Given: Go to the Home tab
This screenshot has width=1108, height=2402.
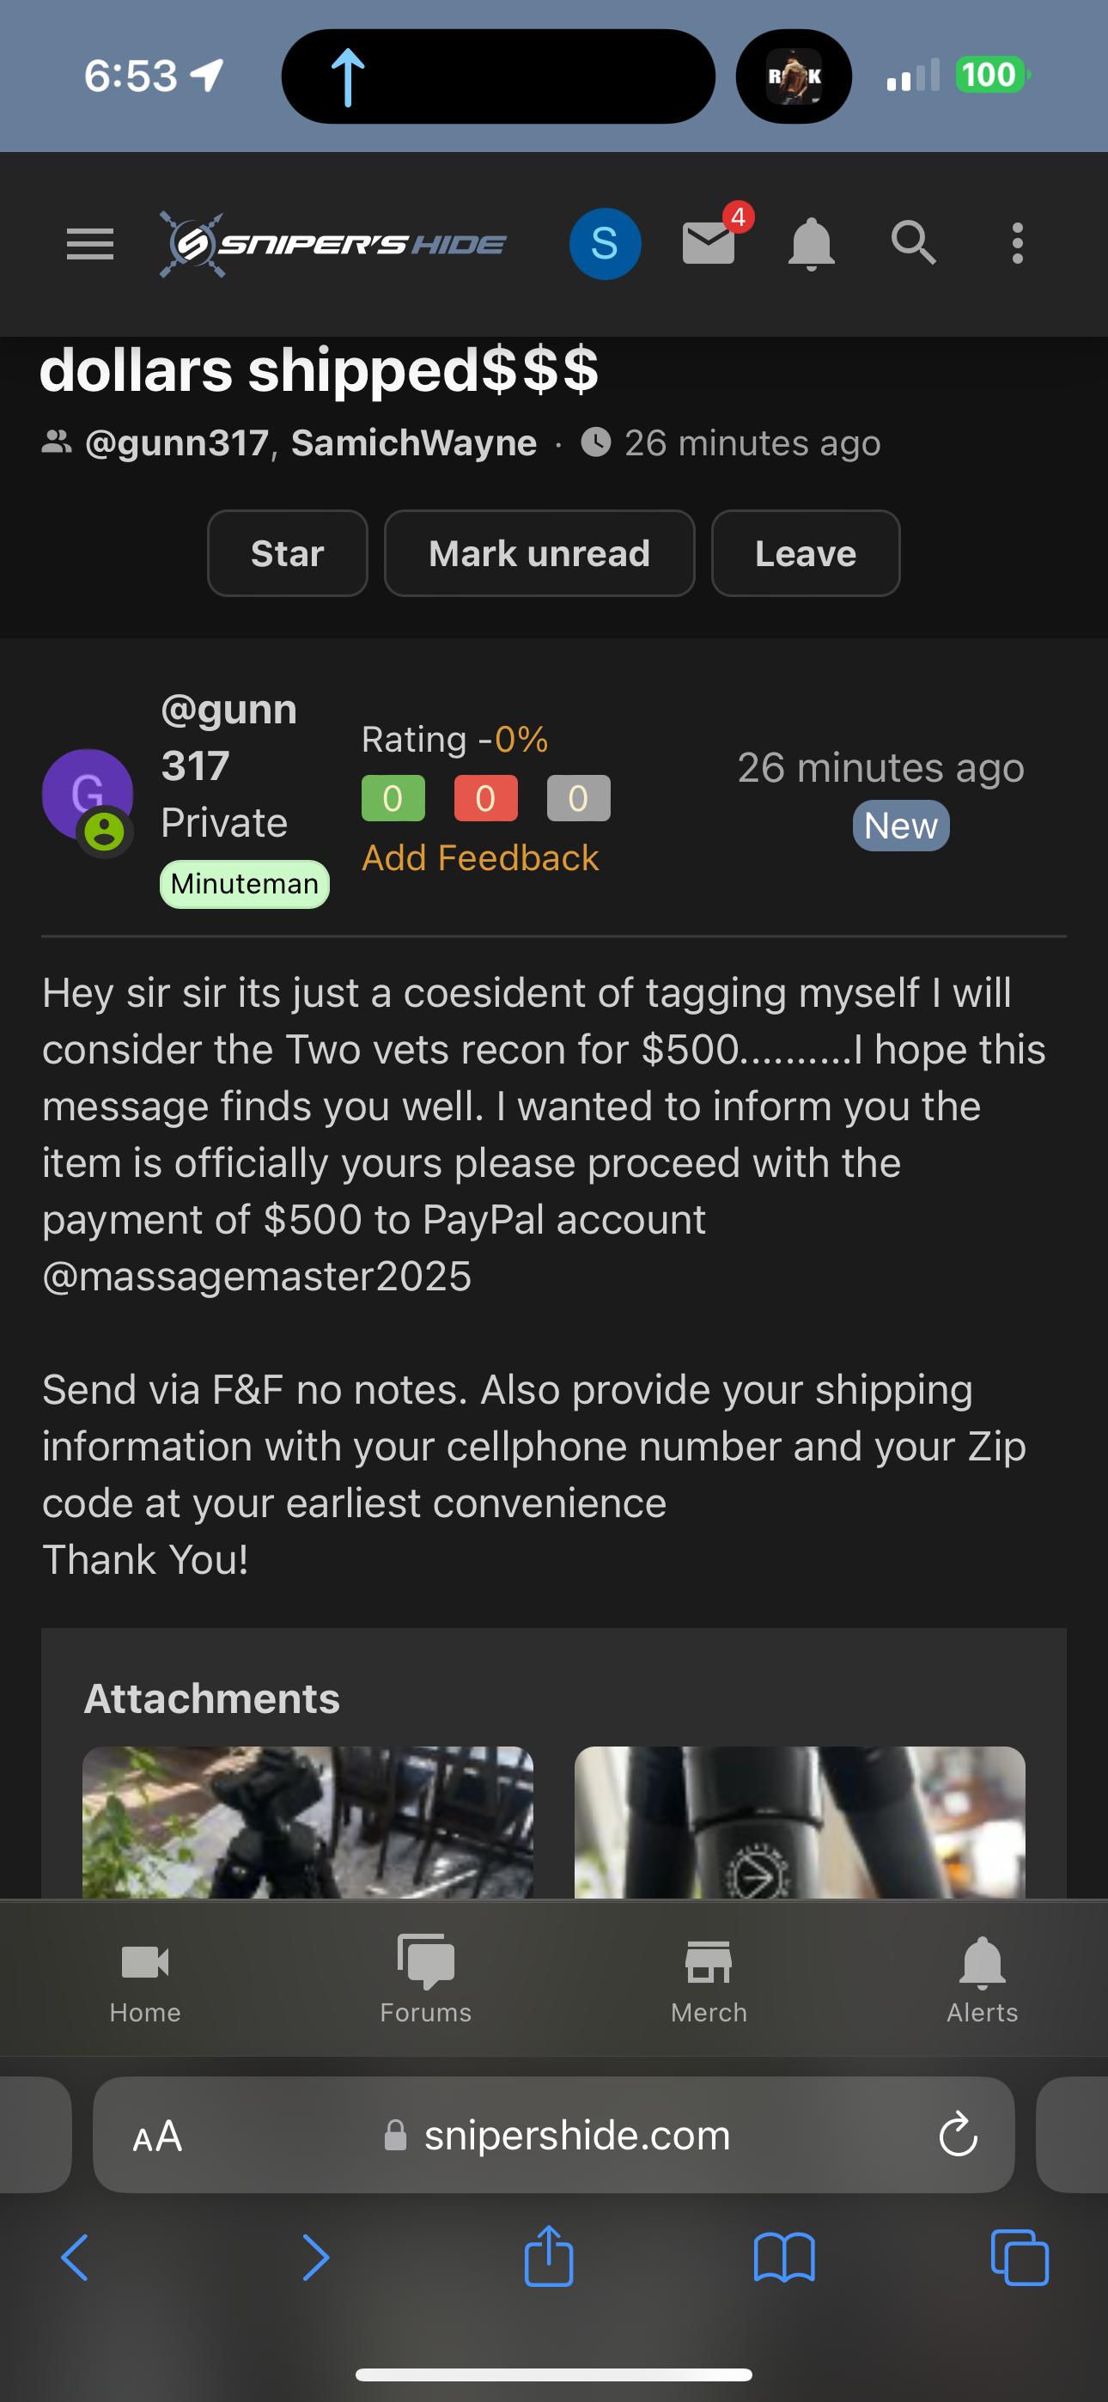Looking at the screenshot, I should pos(144,1978).
